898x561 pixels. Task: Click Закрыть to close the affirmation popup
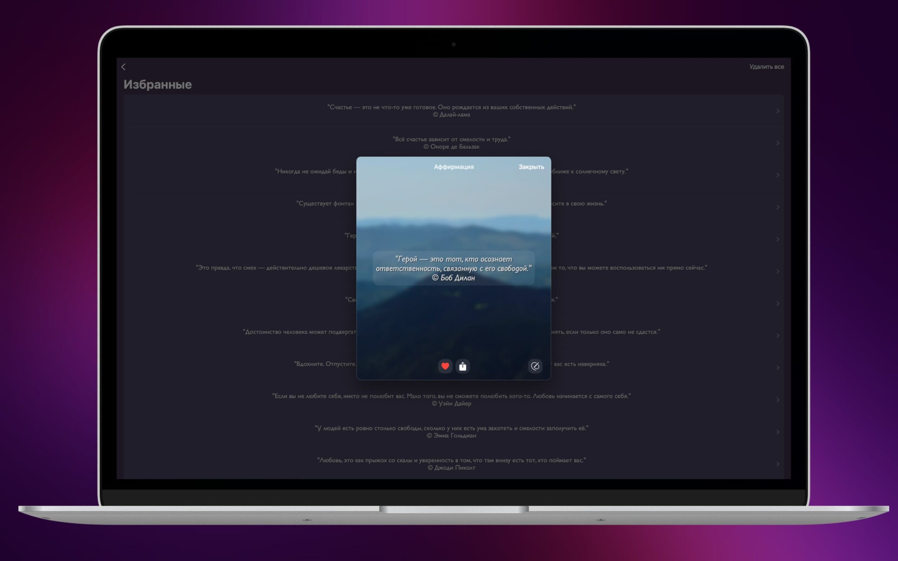(x=531, y=167)
